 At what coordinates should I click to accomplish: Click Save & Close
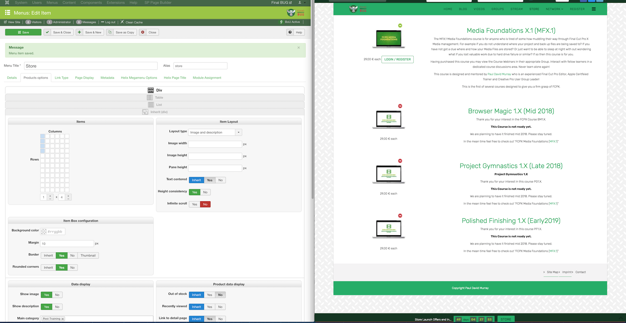coord(59,32)
